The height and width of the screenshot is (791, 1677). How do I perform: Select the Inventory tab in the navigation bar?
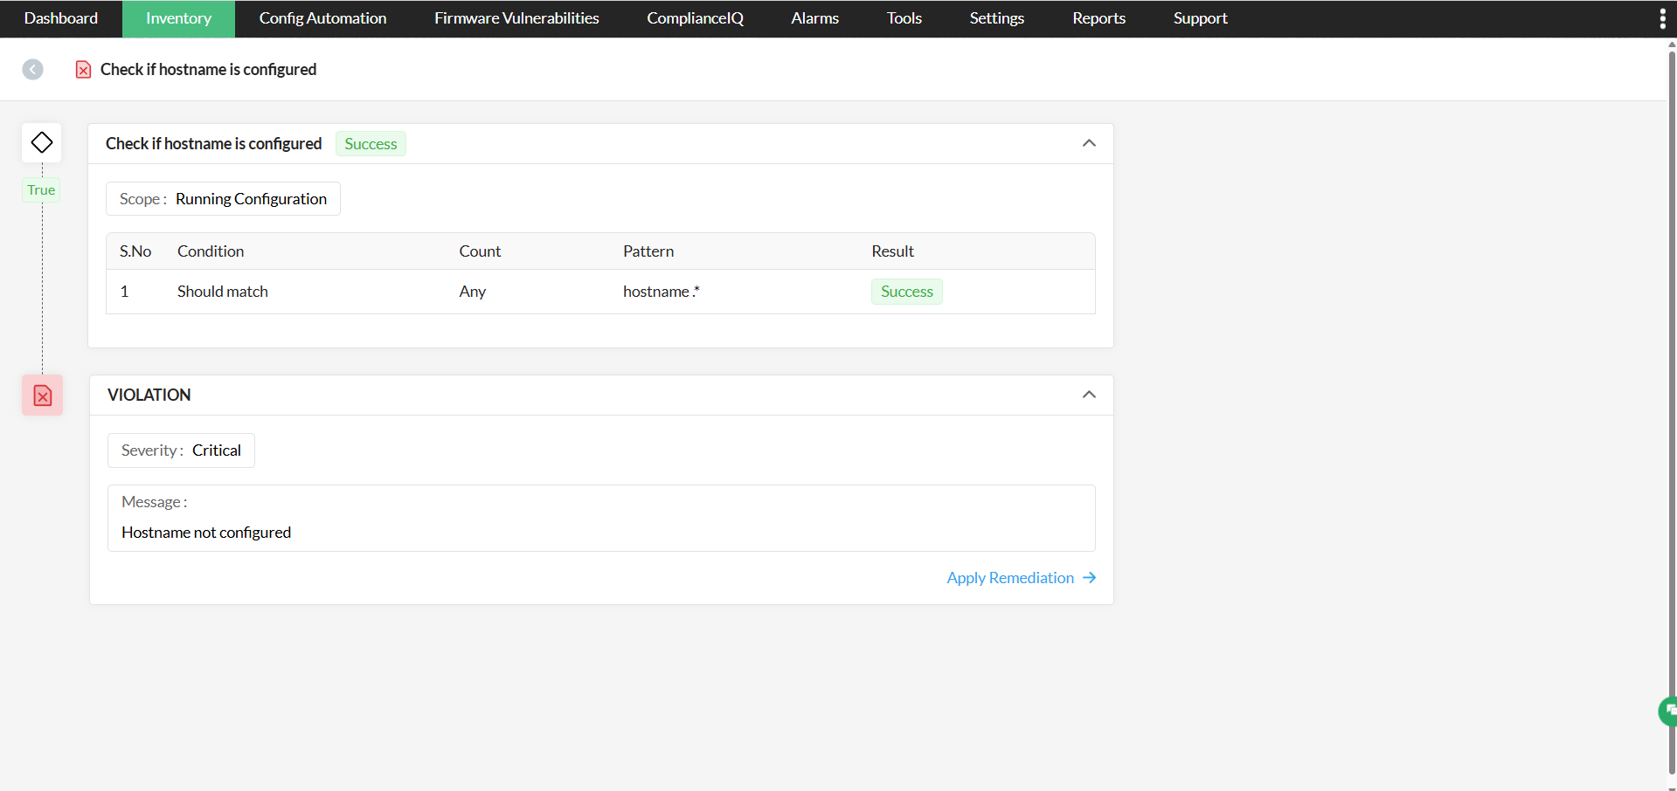coord(178,17)
